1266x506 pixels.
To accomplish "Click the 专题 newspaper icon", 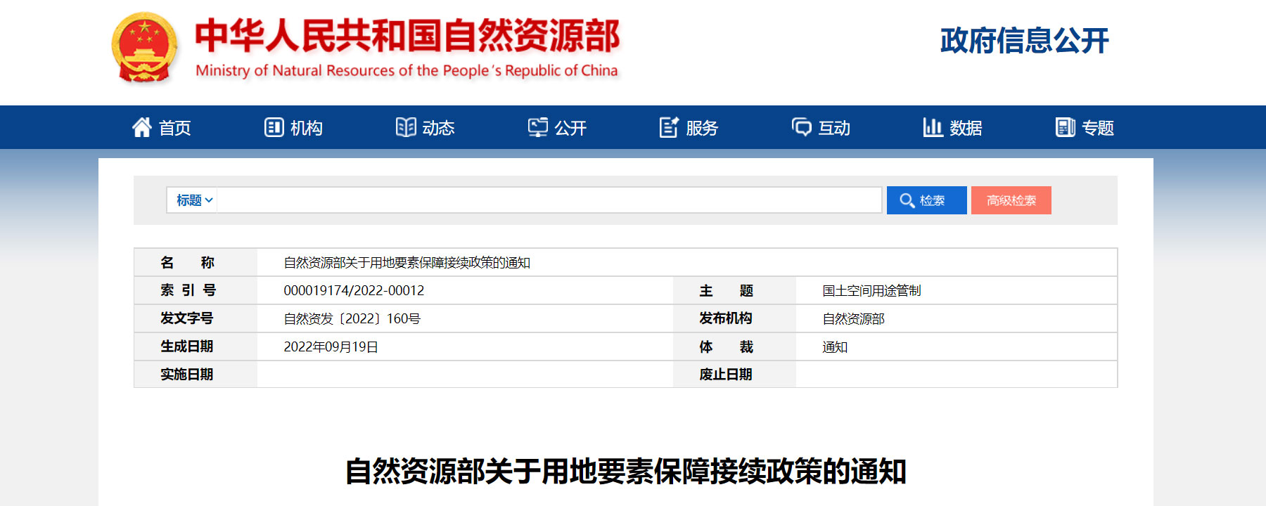I will [1066, 127].
